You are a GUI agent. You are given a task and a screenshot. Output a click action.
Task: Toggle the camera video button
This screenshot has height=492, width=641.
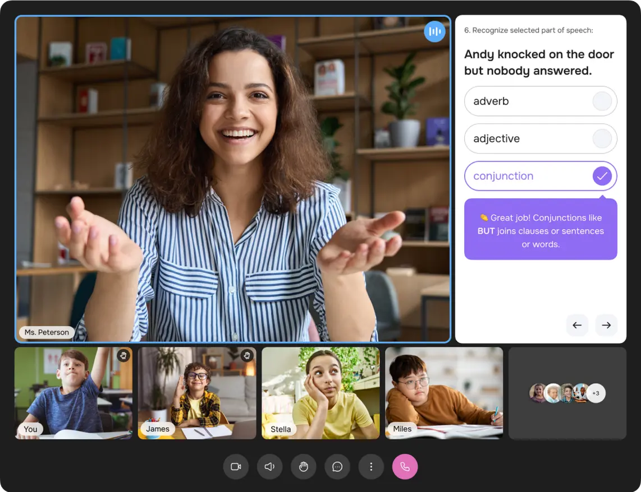pos(236,467)
